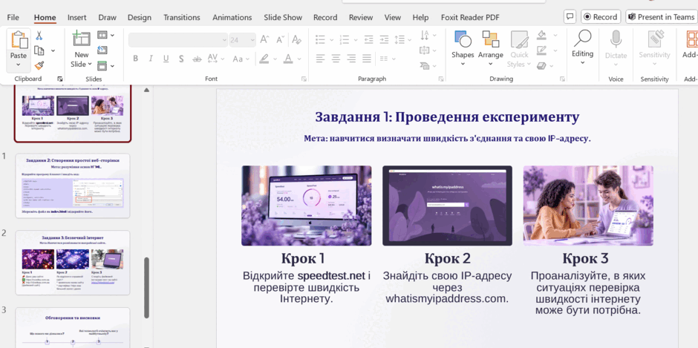This screenshot has width=698, height=348.
Task: Switch to the Animations tab
Action: pyautogui.click(x=232, y=17)
